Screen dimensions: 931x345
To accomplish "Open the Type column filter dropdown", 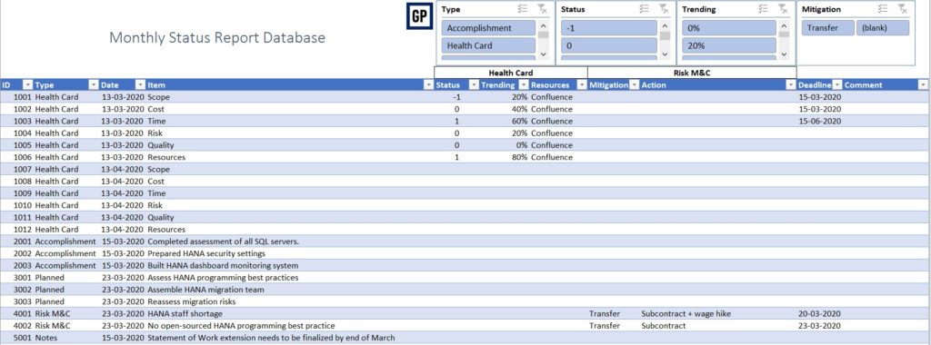I will tap(94, 84).
